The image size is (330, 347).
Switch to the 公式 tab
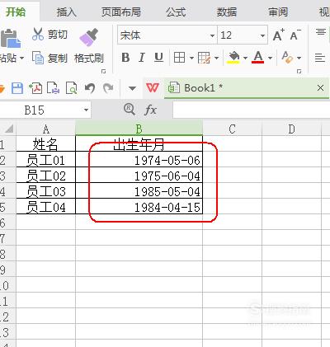[176, 12]
